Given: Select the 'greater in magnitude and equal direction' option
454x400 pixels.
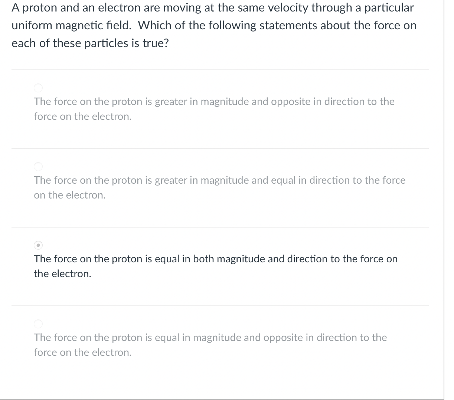Looking at the screenshot, I should point(38,167).
